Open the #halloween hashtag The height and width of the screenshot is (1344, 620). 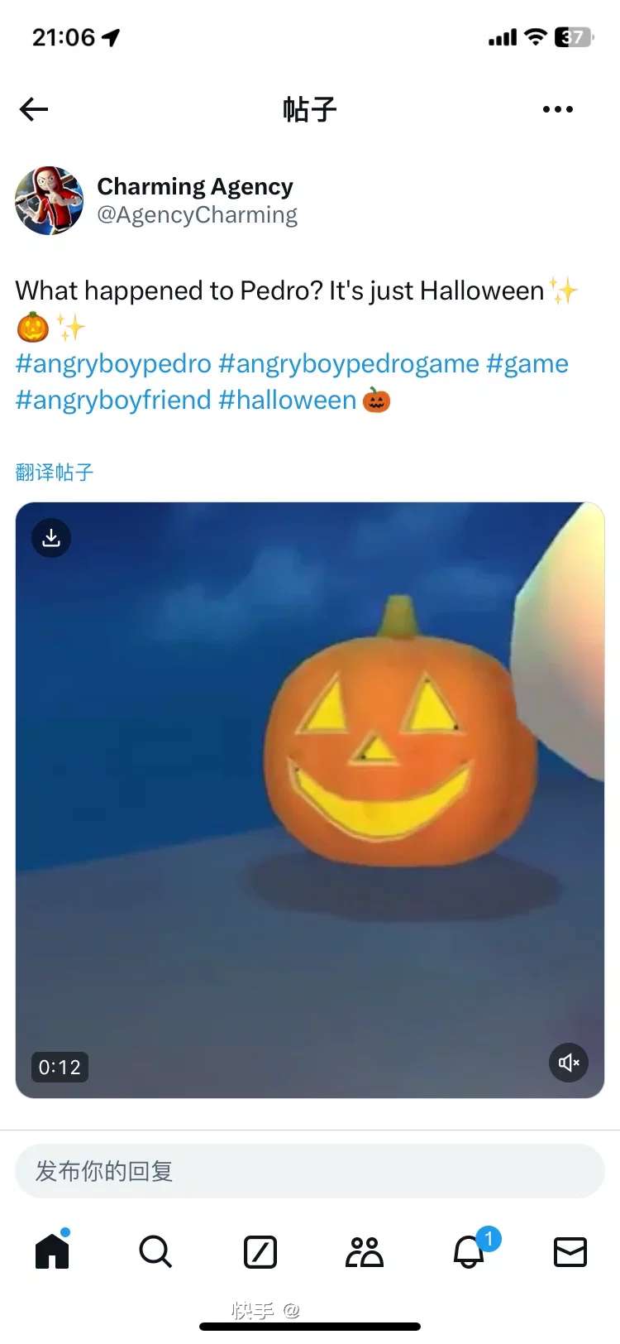[x=288, y=400]
